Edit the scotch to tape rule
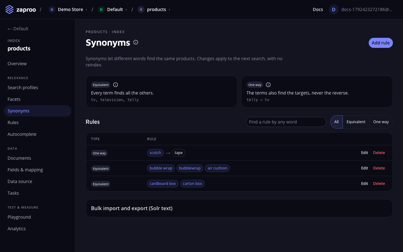This screenshot has height=252, width=403. (365, 153)
